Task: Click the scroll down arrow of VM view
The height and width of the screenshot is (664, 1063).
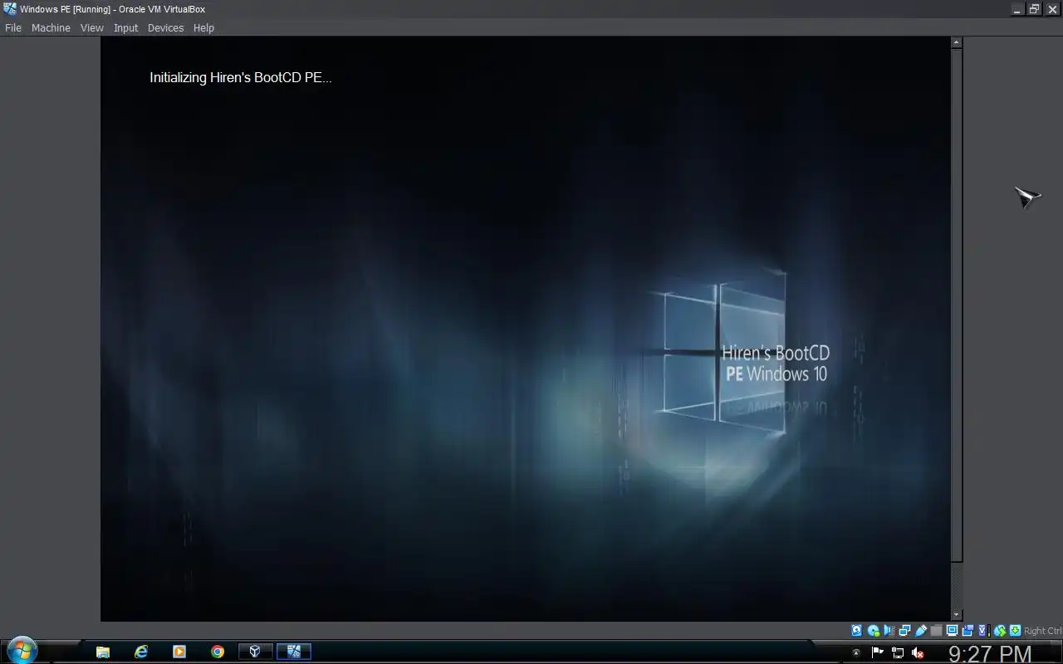Action: click(x=956, y=615)
